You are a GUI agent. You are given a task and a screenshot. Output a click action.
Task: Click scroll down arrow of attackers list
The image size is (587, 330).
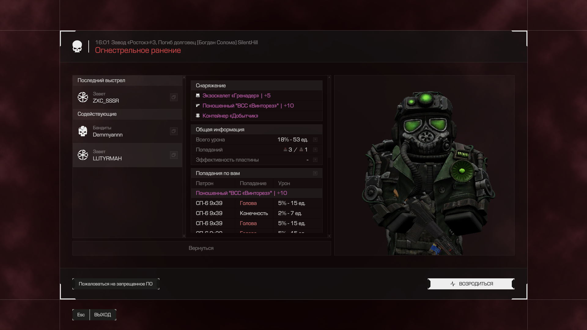184,236
